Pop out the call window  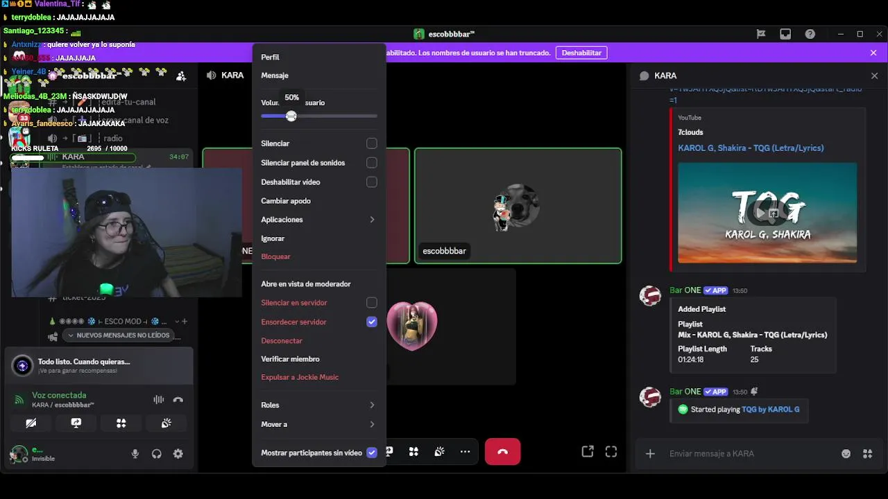[588, 451]
